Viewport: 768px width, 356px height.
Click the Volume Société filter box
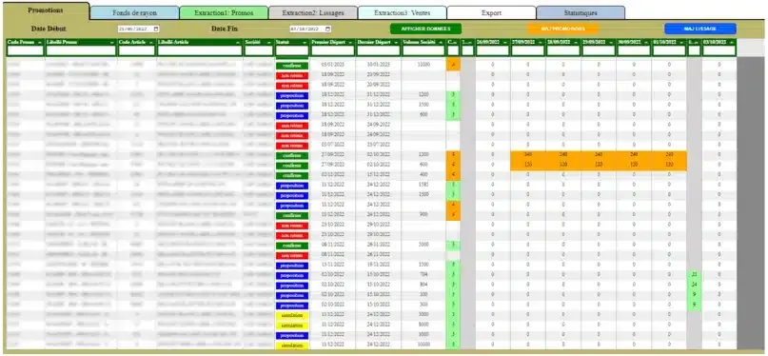click(x=423, y=50)
